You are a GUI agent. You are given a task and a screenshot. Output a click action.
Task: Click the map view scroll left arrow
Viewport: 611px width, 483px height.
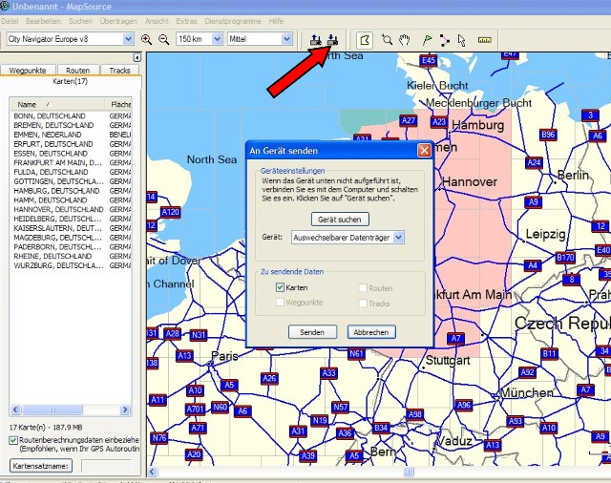[153, 472]
